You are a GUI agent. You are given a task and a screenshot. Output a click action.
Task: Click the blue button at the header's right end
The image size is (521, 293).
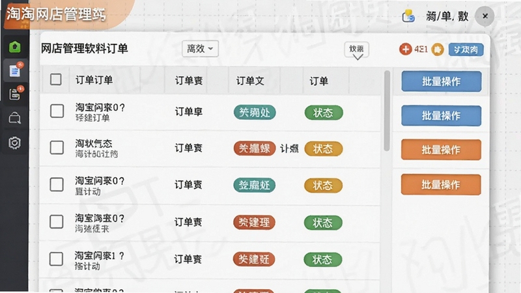pos(466,50)
